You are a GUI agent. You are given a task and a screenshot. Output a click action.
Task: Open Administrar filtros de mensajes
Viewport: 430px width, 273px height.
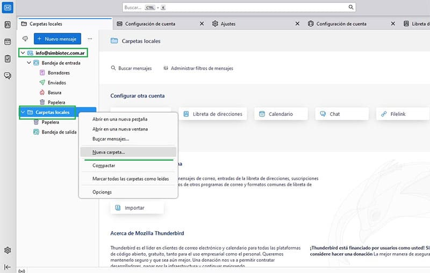tap(198, 68)
